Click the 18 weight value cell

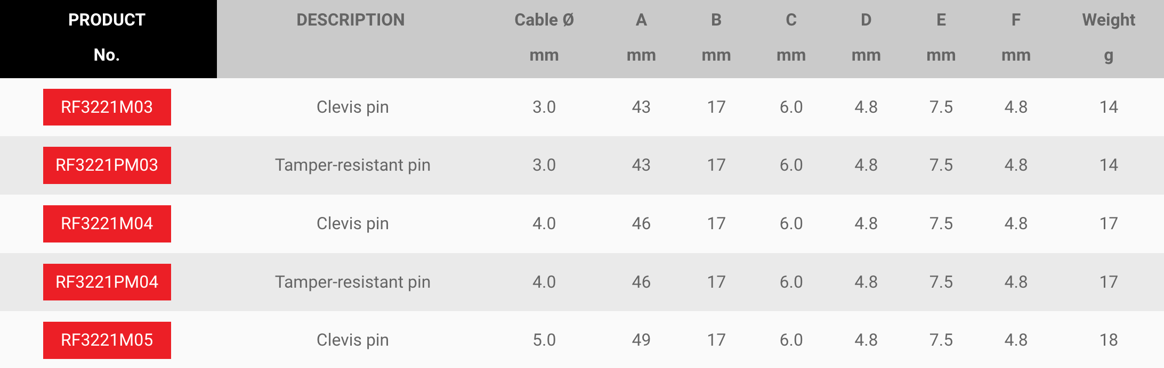pyautogui.click(x=1109, y=340)
